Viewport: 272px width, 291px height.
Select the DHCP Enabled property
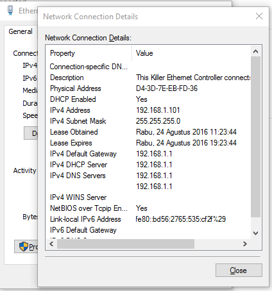click(73, 99)
